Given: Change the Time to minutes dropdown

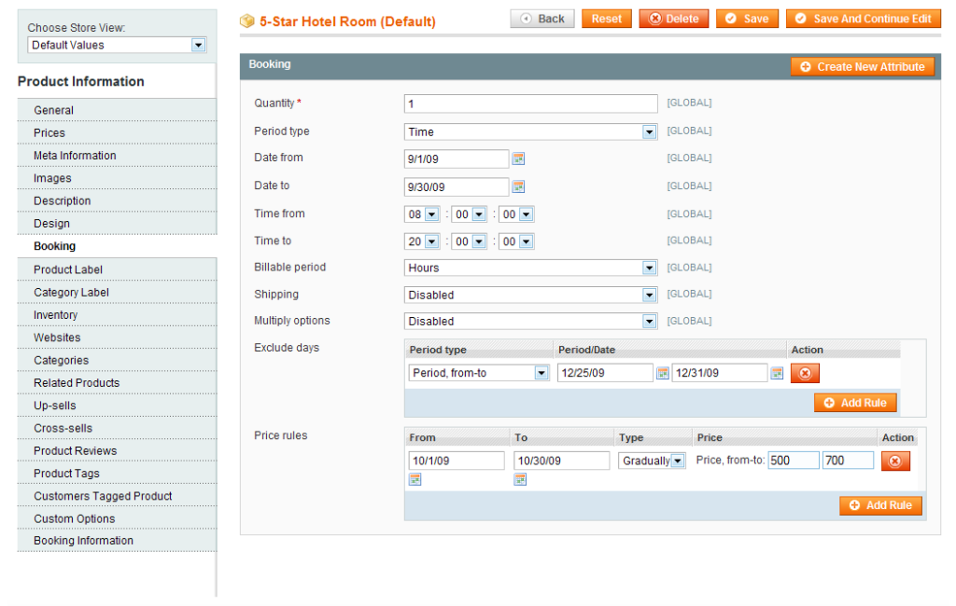Looking at the screenshot, I should 470,241.
